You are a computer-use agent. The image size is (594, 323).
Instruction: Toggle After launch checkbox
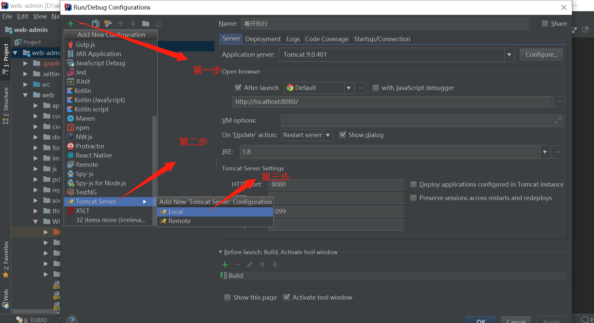click(x=238, y=88)
